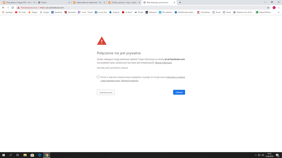Viewport: 282px width, 158px height.
Task: Open the volume control in tray
Action: [x=263, y=155]
